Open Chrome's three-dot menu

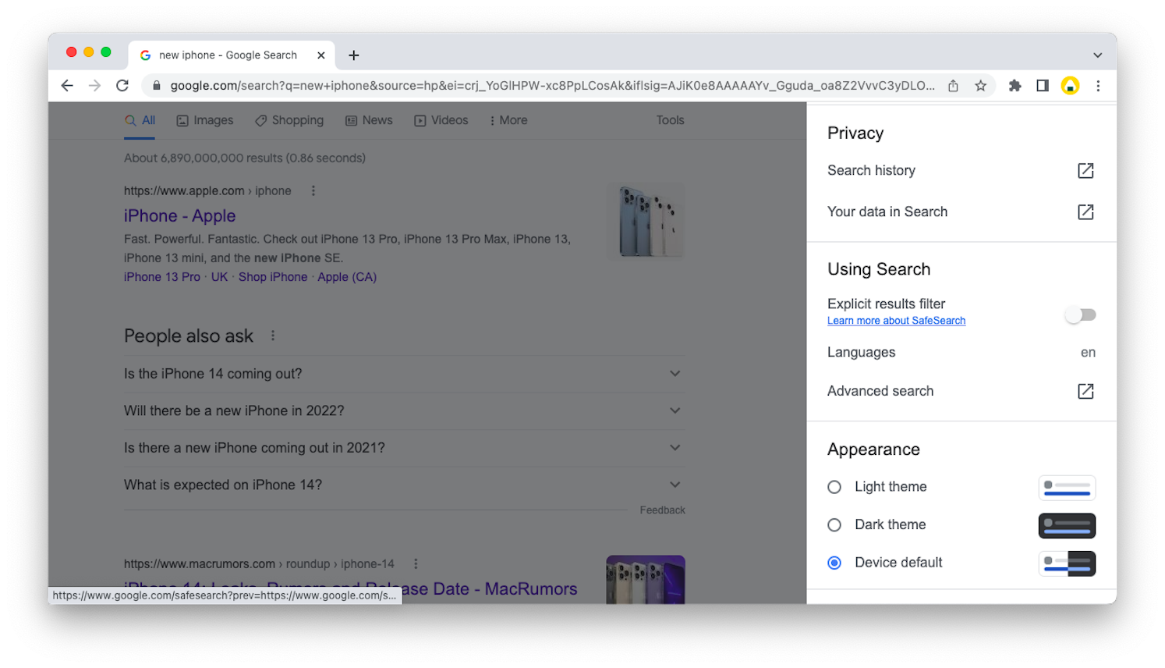[1098, 86]
